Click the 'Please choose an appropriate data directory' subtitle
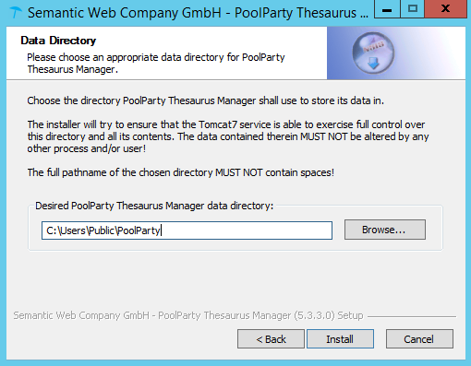This screenshot has width=471, height=366. (156, 63)
